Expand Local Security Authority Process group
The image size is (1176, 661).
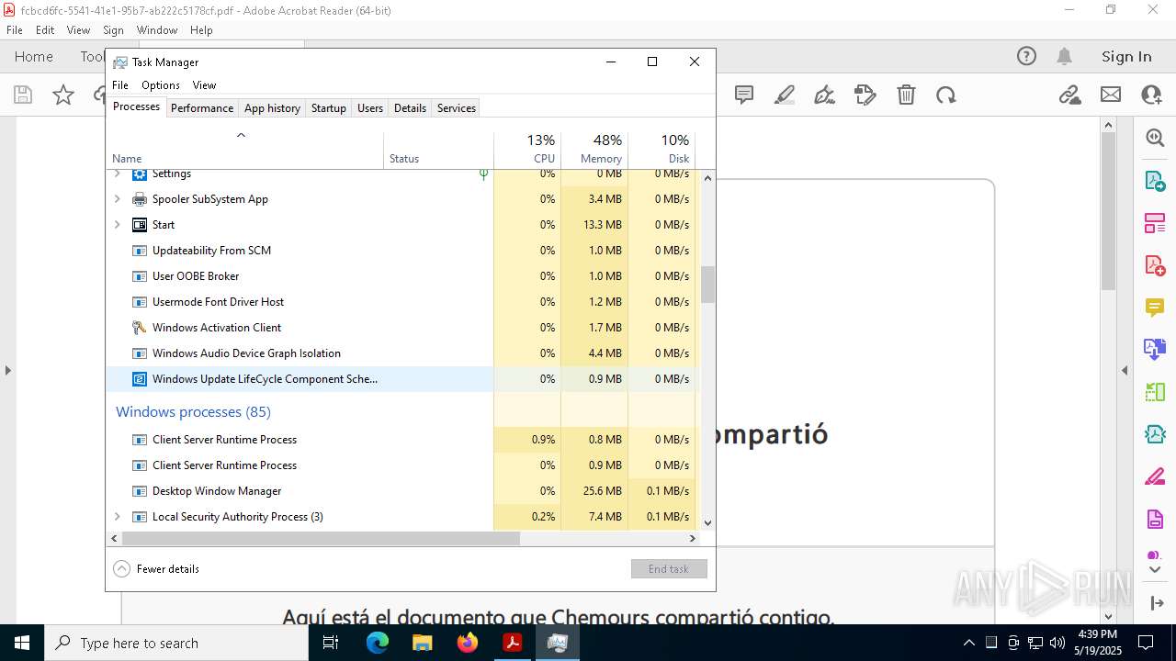point(117,517)
